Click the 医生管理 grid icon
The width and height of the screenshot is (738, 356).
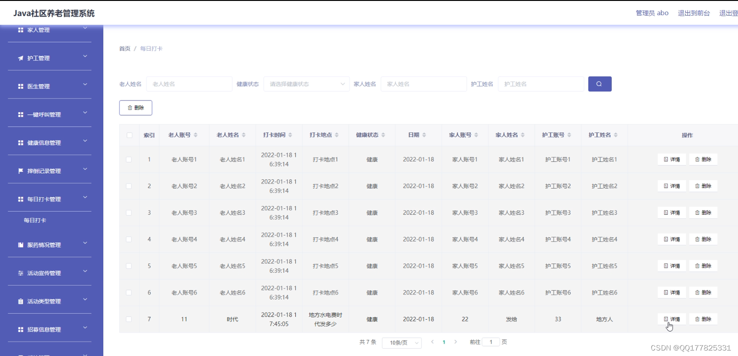tap(21, 86)
